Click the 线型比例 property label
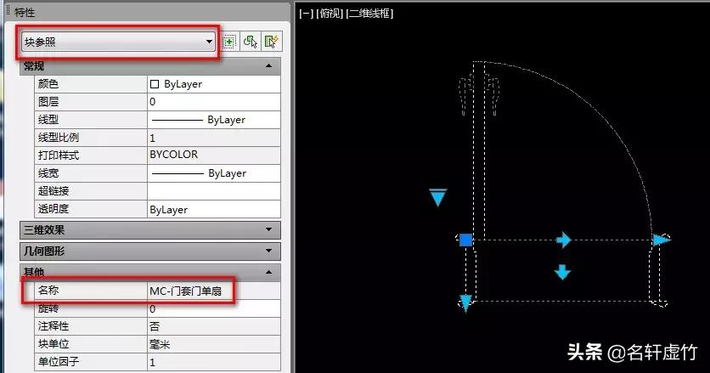 click(x=59, y=138)
